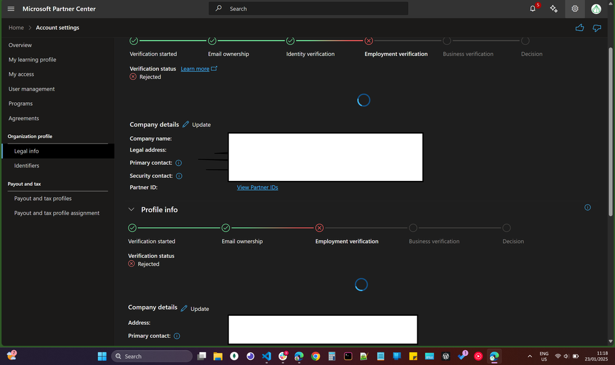The image size is (615, 365).
Task: Click the Partner Center search field
Action: pos(308,9)
